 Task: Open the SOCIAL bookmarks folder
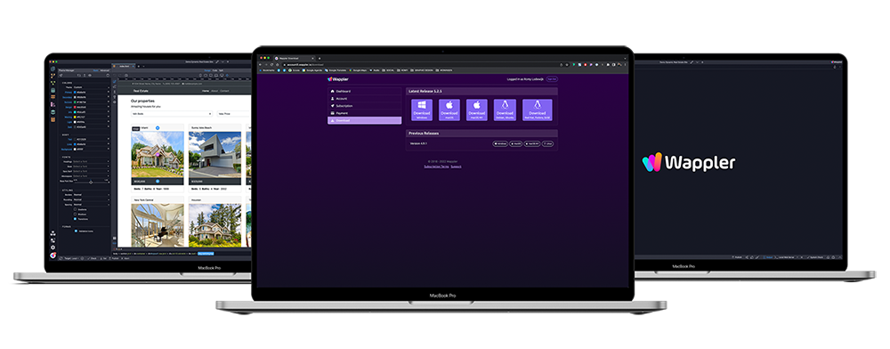click(389, 69)
